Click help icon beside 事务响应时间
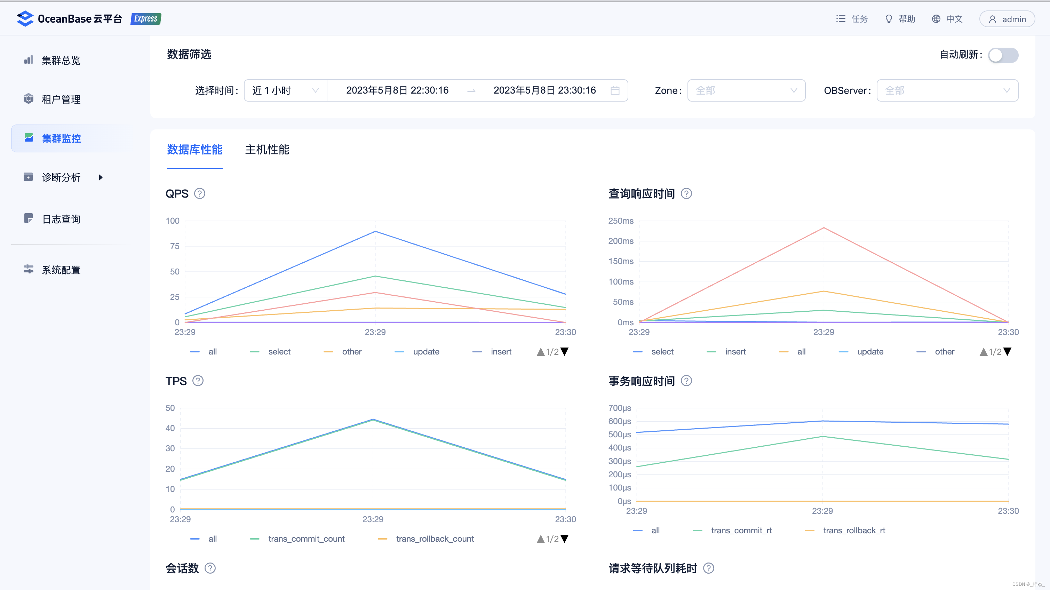 point(686,381)
